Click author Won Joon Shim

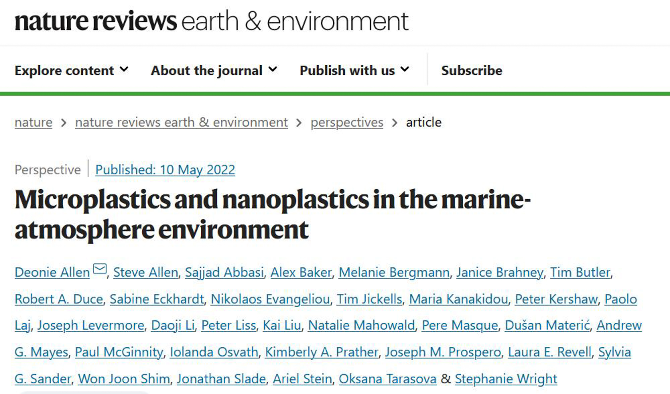[x=124, y=379]
